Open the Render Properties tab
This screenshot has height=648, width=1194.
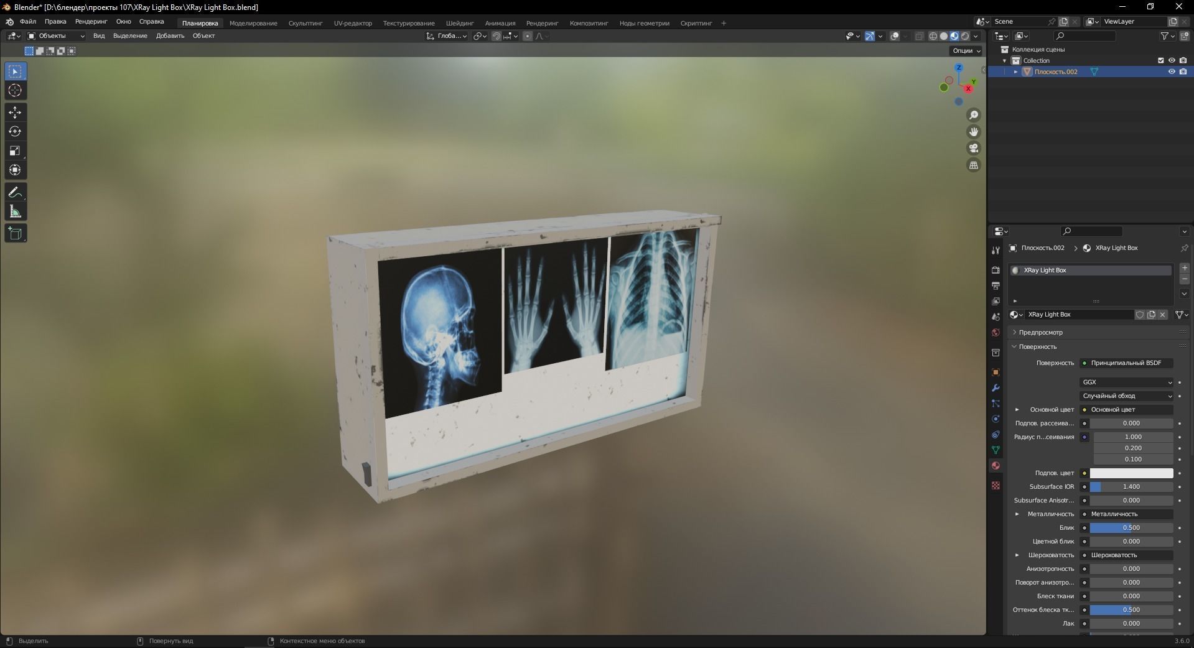coord(996,270)
